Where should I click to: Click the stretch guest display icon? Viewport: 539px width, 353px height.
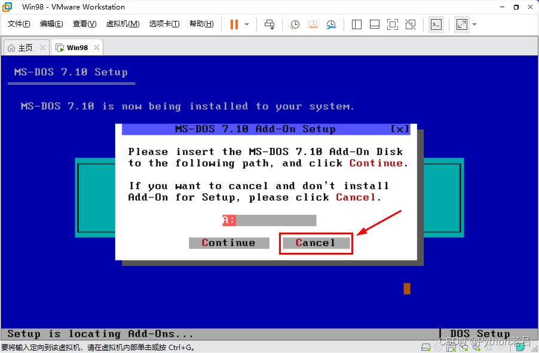(x=462, y=24)
